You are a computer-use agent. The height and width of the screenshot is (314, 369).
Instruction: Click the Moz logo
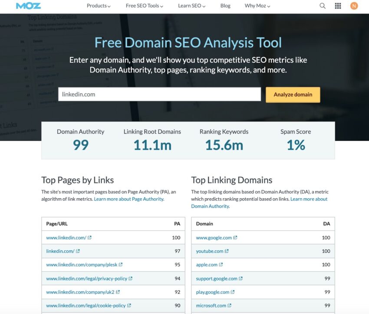(x=28, y=6)
